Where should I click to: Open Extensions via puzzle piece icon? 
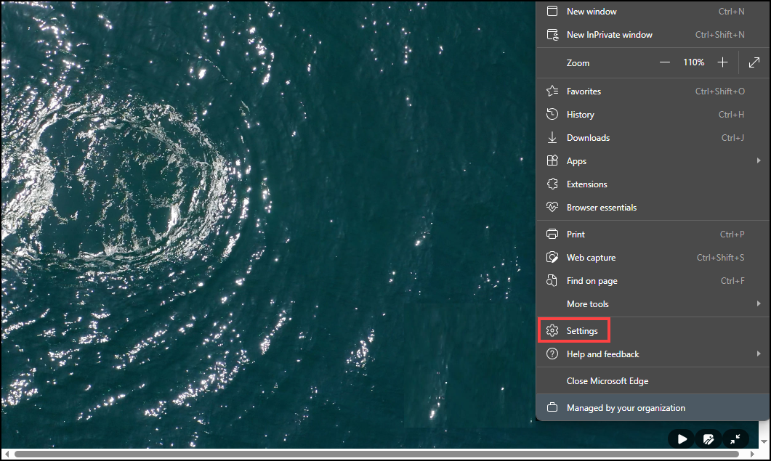pyautogui.click(x=552, y=184)
